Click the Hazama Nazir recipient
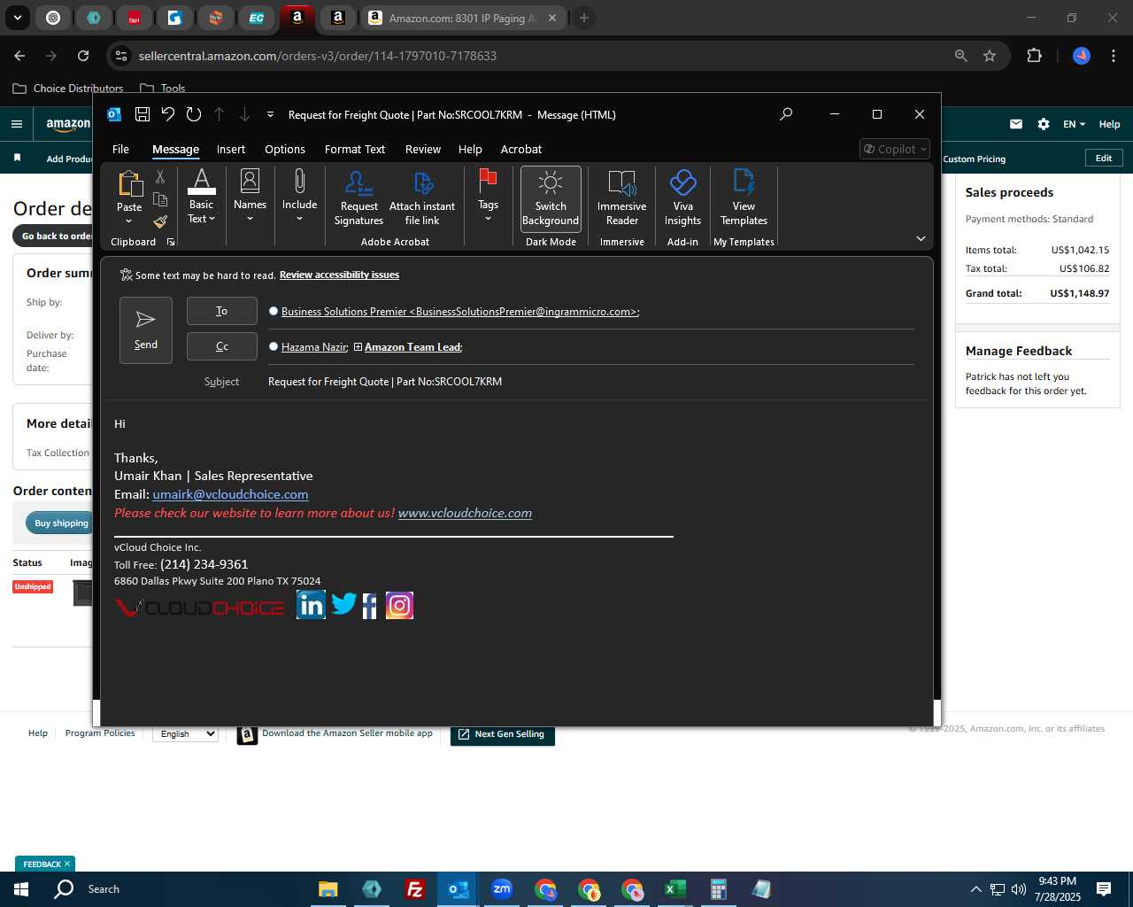The width and height of the screenshot is (1133, 907). (313, 347)
